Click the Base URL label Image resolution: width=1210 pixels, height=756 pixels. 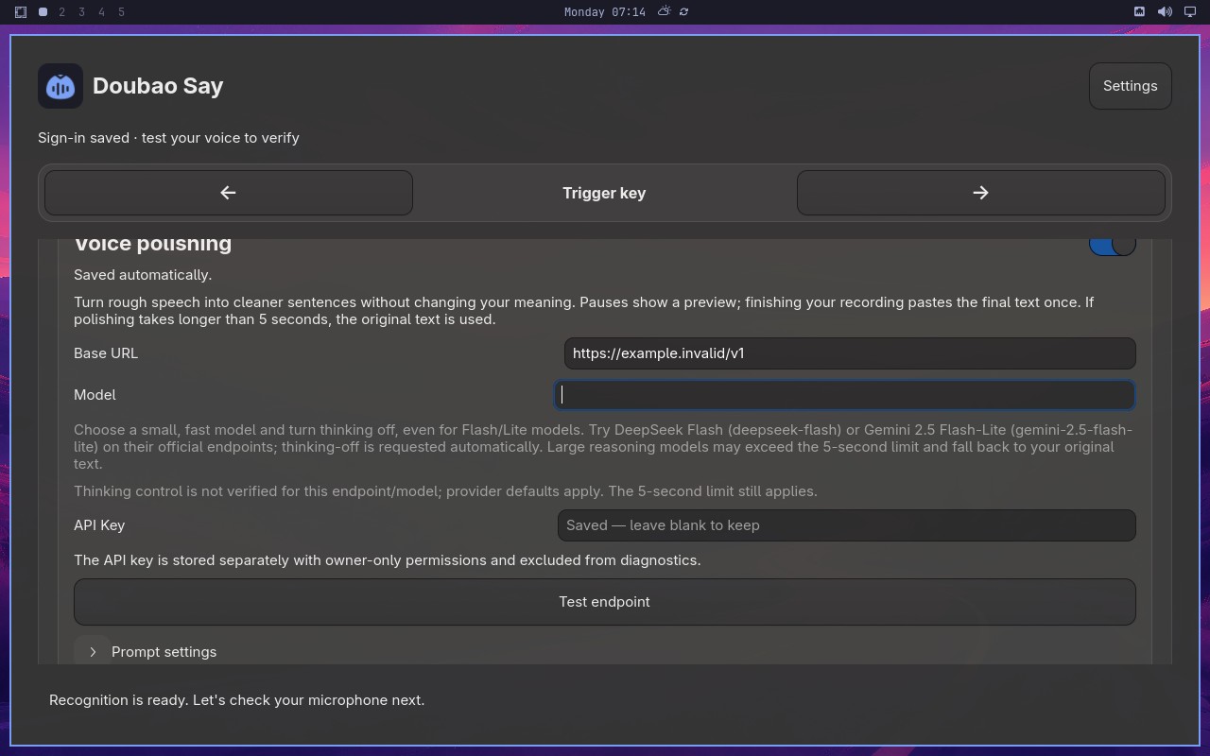point(106,353)
